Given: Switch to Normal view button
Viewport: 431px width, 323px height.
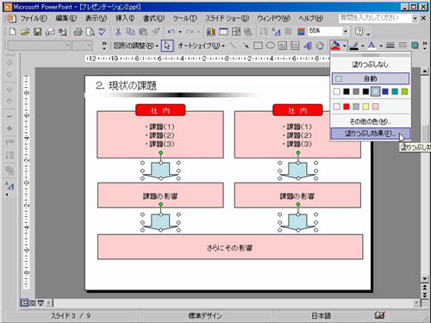Looking at the screenshot, I should click(24, 302).
